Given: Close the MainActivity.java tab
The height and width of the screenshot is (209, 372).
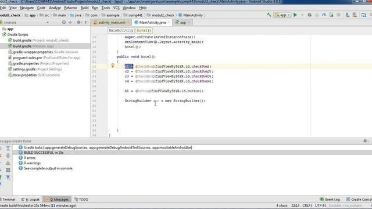Looking at the screenshot, I should [169, 23].
